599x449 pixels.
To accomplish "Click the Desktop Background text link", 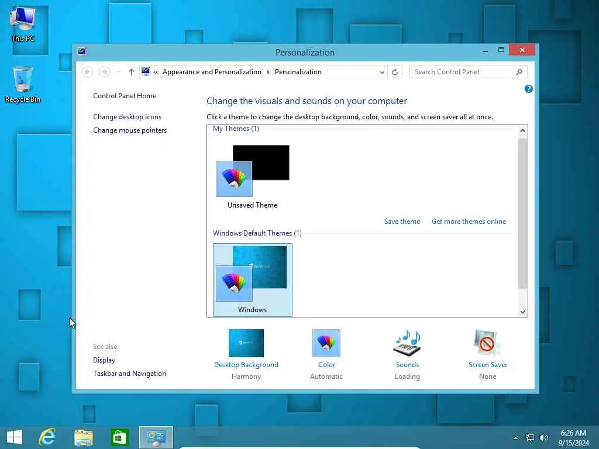I will click(246, 365).
